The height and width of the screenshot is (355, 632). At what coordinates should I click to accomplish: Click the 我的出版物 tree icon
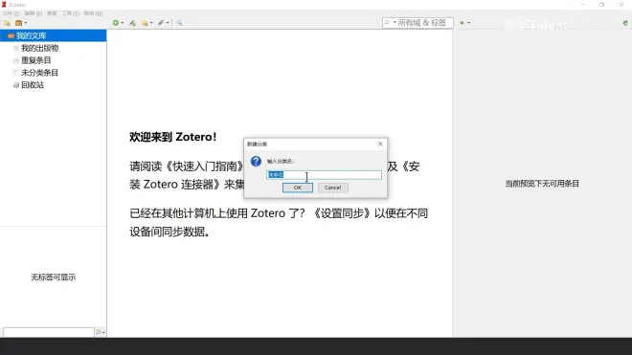[x=15, y=48]
